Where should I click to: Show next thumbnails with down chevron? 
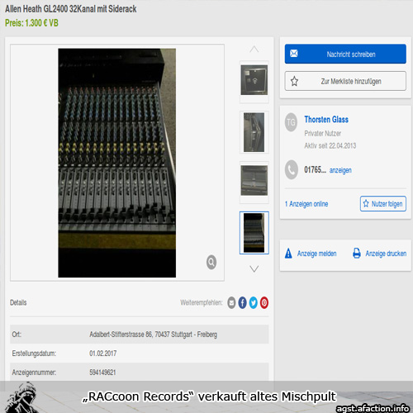tap(254, 268)
